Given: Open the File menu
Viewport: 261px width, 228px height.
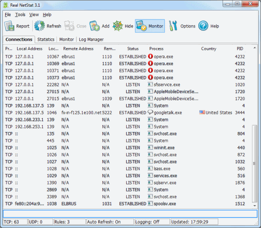Looking at the screenshot, I should point(8,15).
